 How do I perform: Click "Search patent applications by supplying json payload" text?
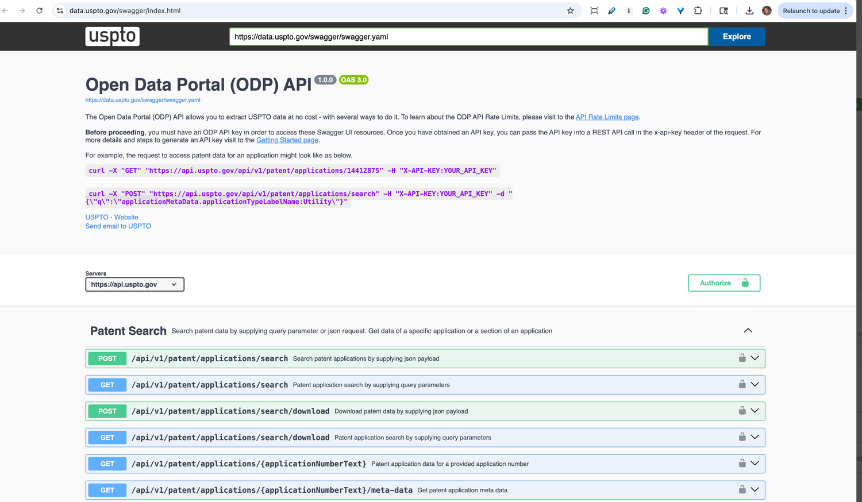[x=366, y=358]
